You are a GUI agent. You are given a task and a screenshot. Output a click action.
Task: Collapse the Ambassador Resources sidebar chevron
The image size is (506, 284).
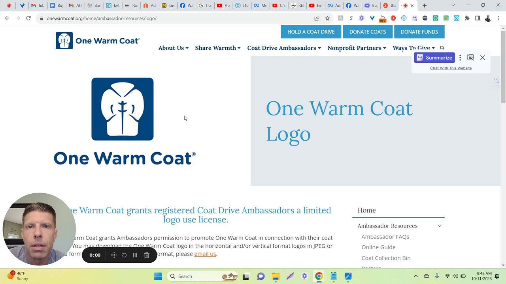click(439, 226)
